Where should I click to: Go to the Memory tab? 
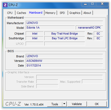(x=50, y=13)
